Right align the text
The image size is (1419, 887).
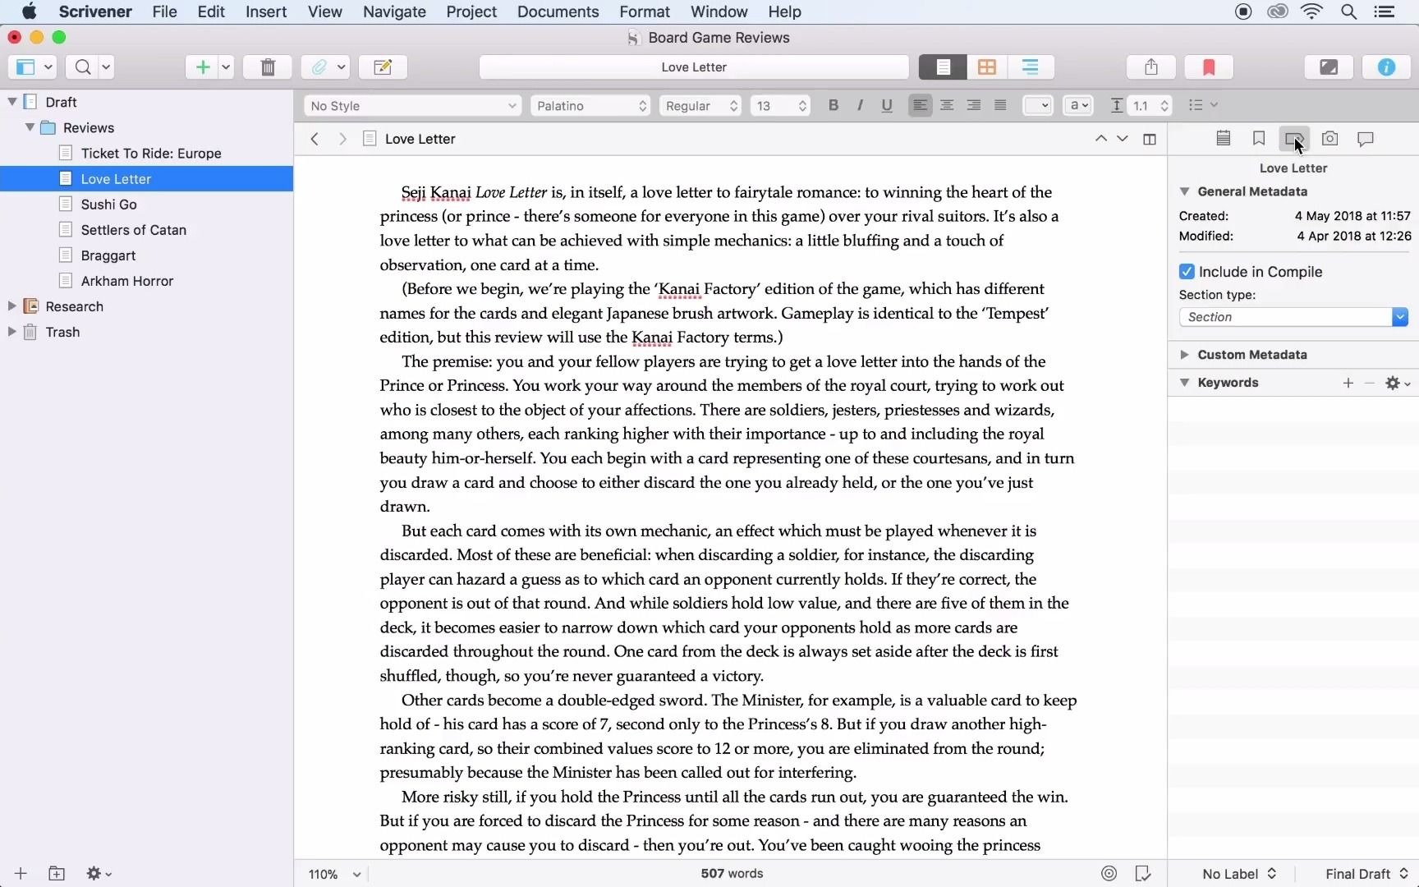pyautogui.click(x=974, y=105)
